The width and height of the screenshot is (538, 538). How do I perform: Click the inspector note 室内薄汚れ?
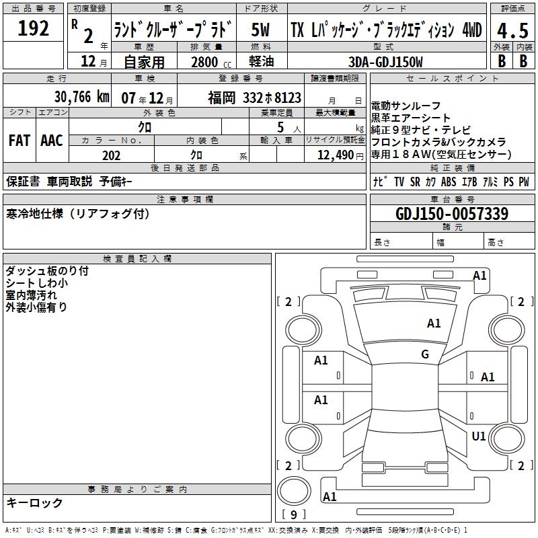pos(31,295)
